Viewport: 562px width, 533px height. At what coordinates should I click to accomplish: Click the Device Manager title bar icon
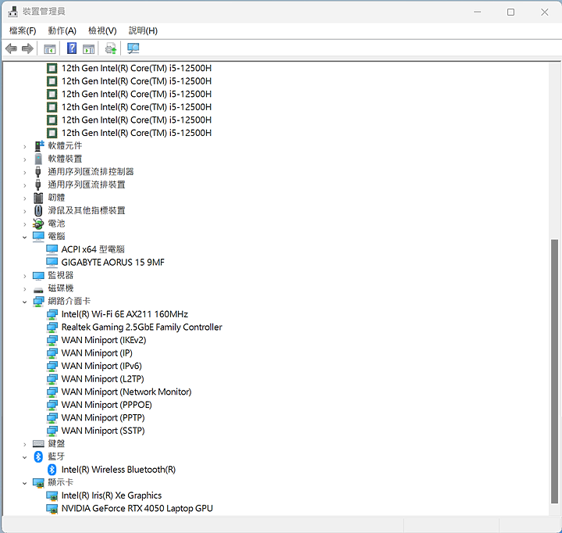pos(12,12)
